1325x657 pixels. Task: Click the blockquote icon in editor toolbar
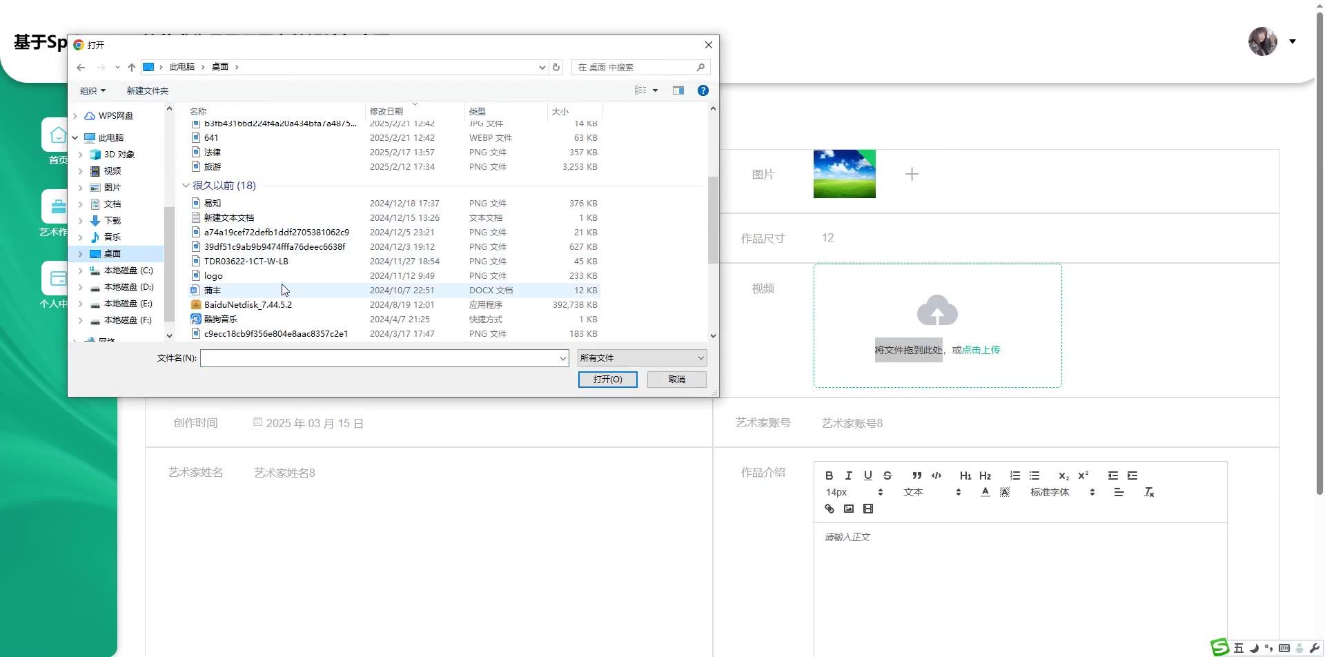pyautogui.click(x=916, y=475)
